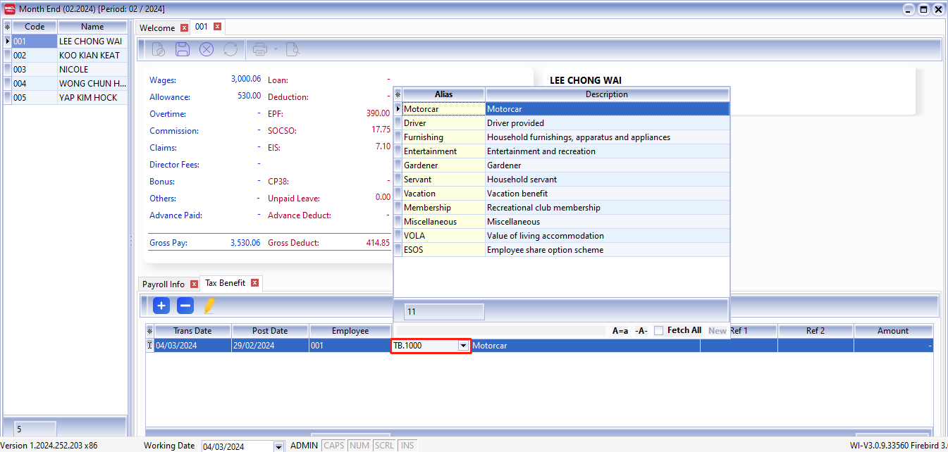Click the Cancel circle-X toolbar icon
948x452 pixels.
coord(206,49)
